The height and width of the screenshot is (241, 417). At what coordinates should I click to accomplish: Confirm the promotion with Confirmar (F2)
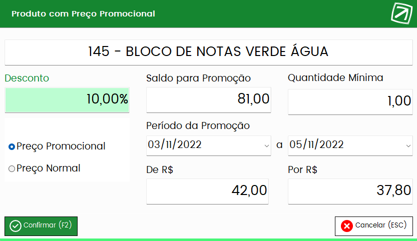[x=41, y=226]
